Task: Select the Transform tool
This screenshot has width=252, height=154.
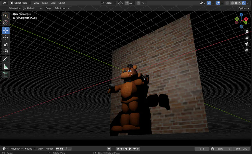Action: tap(6, 51)
